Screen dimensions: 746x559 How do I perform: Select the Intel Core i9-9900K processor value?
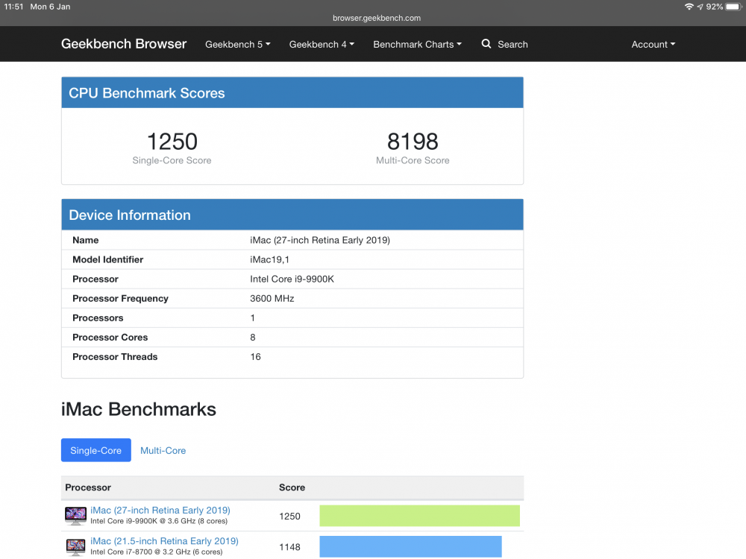pos(292,279)
